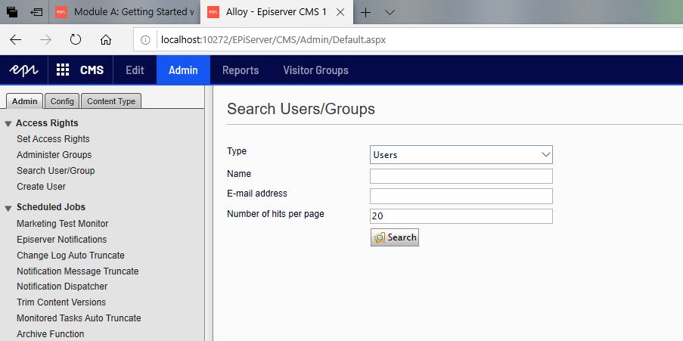The width and height of the screenshot is (683, 341).
Task: Click the E-mail address input field
Action: click(461, 196)
